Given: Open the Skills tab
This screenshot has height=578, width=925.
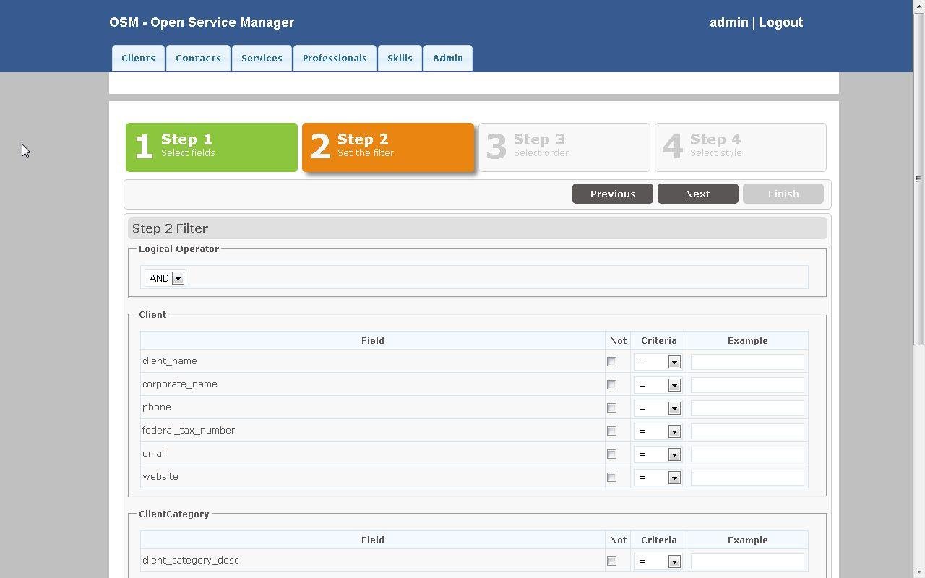Looking at the screenshot, I should coord(400,58).
